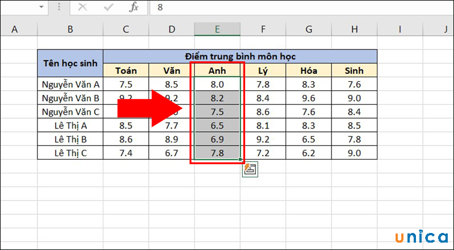
Task: Select Nguyễn Văn A's Toán score 7.5
Action: click(126, 84)
